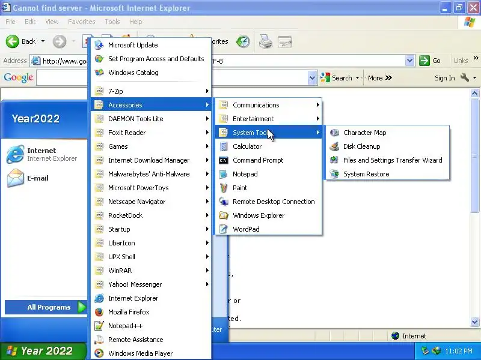481x360 pixels.
Task: Expand the Links toolbar chevron
Action: tap(476, 58)
